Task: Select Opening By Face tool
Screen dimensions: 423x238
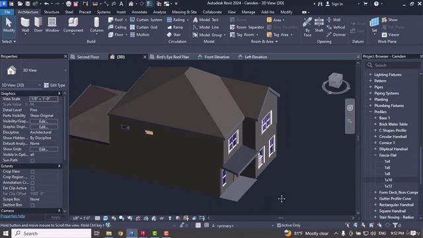Action: pos(307,26)
